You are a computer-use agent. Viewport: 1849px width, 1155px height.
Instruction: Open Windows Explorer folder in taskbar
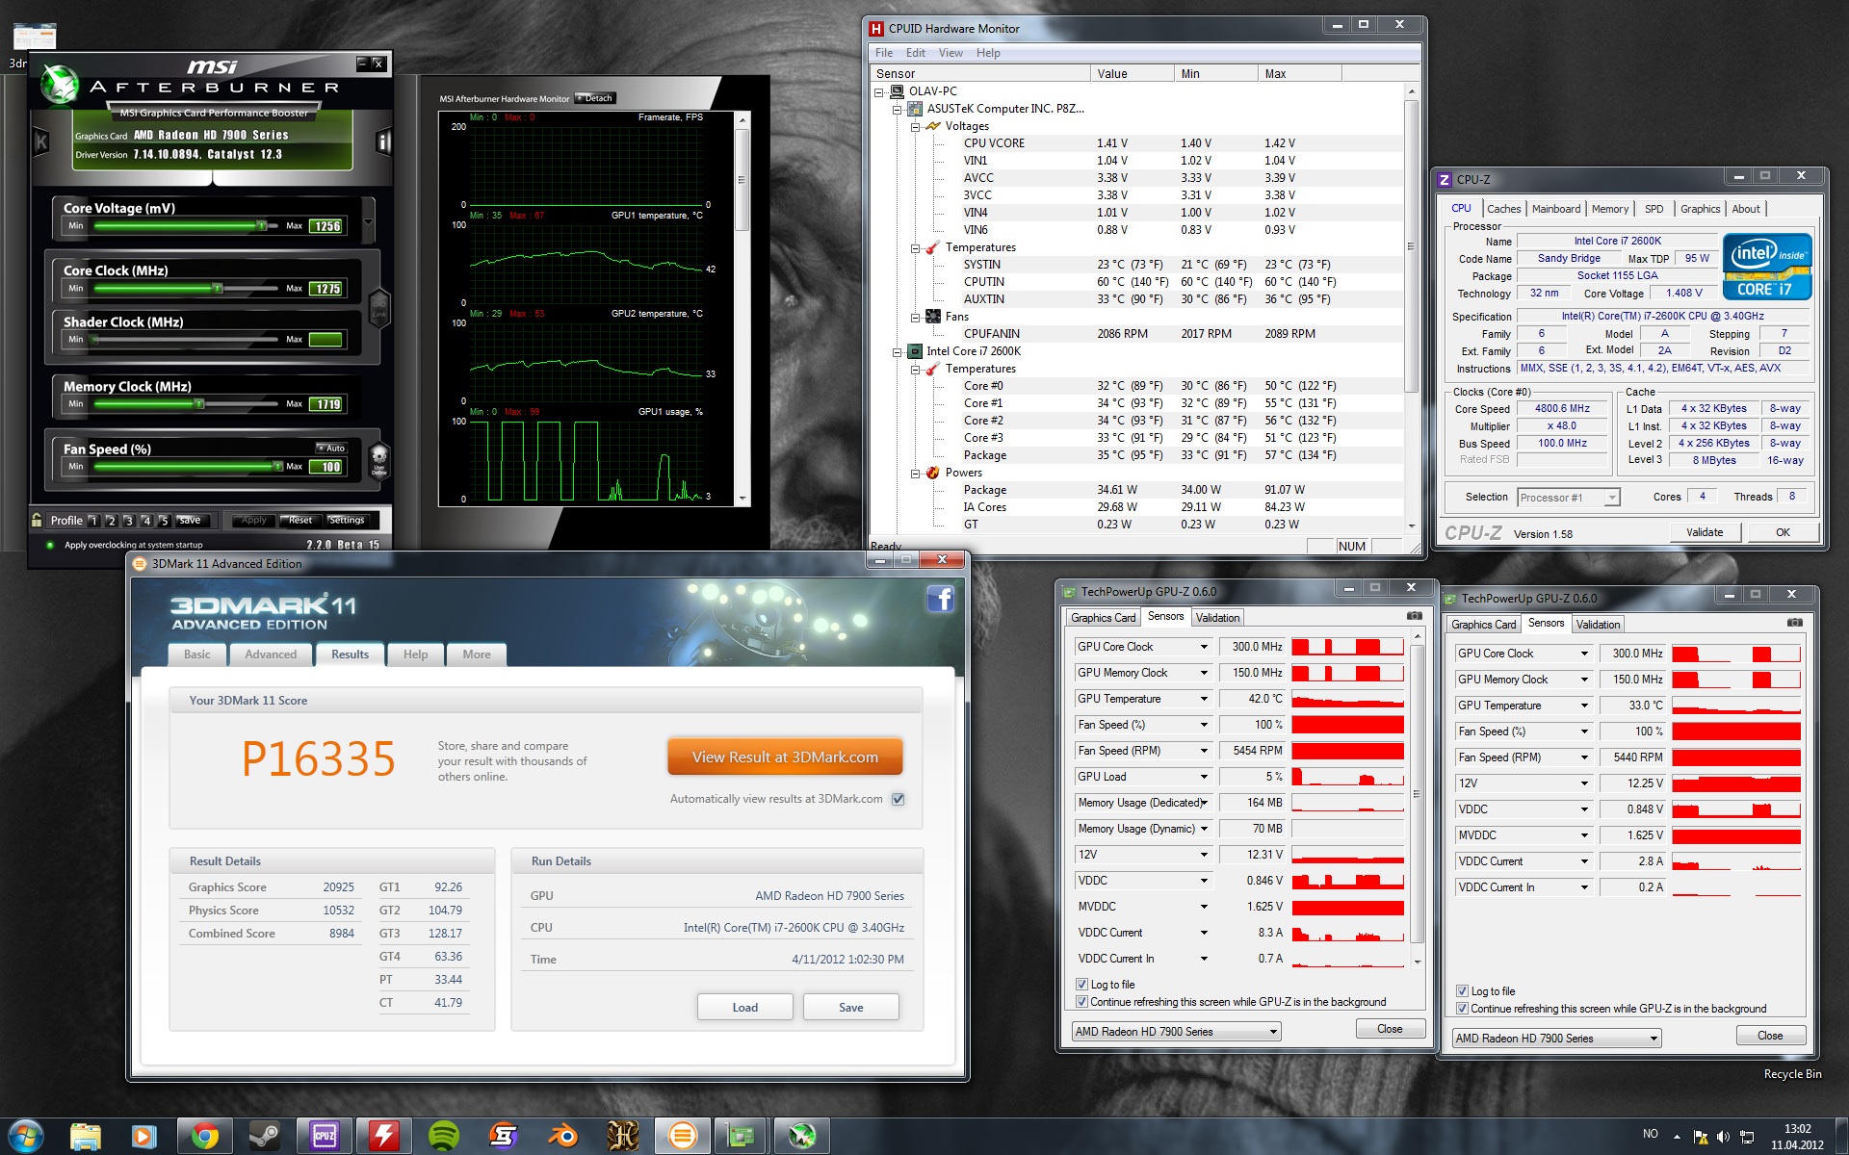pyautogui.click(x=86, y=1137)
